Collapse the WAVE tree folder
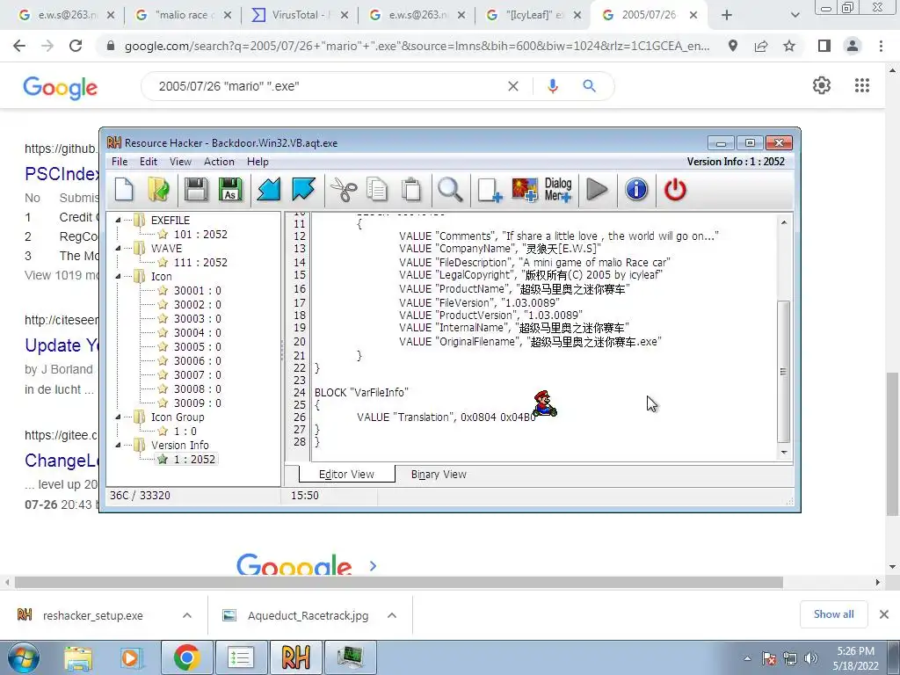Image resolution: width=900 pixels, height=675 pixels. tap(119, 248)
